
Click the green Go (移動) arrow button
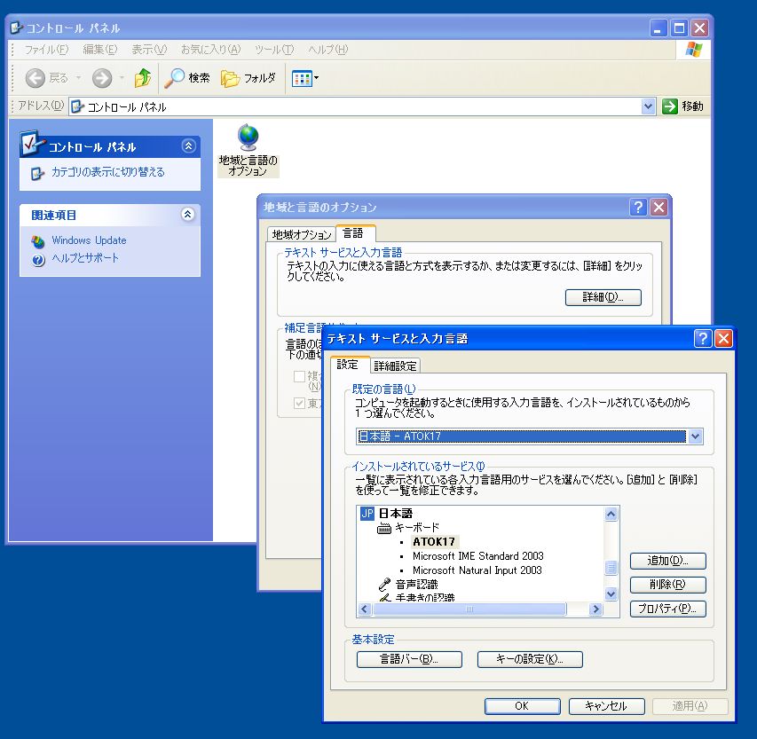pyautogui.click(x=670, y=106)
